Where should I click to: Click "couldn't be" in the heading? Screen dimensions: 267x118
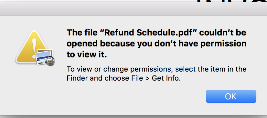223,33
